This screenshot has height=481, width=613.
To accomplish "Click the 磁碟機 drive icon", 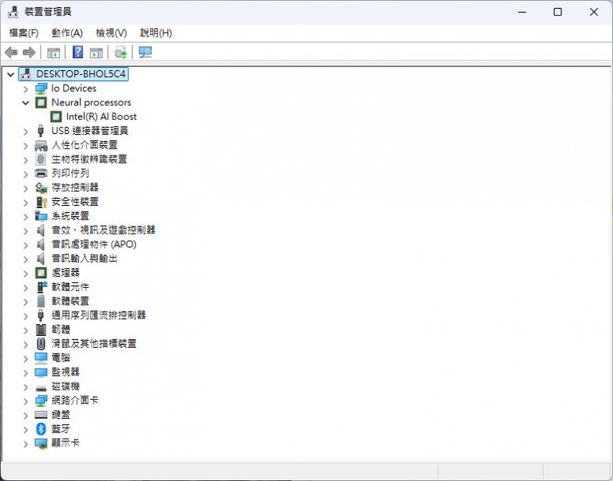I will click(x=41, y=388).
